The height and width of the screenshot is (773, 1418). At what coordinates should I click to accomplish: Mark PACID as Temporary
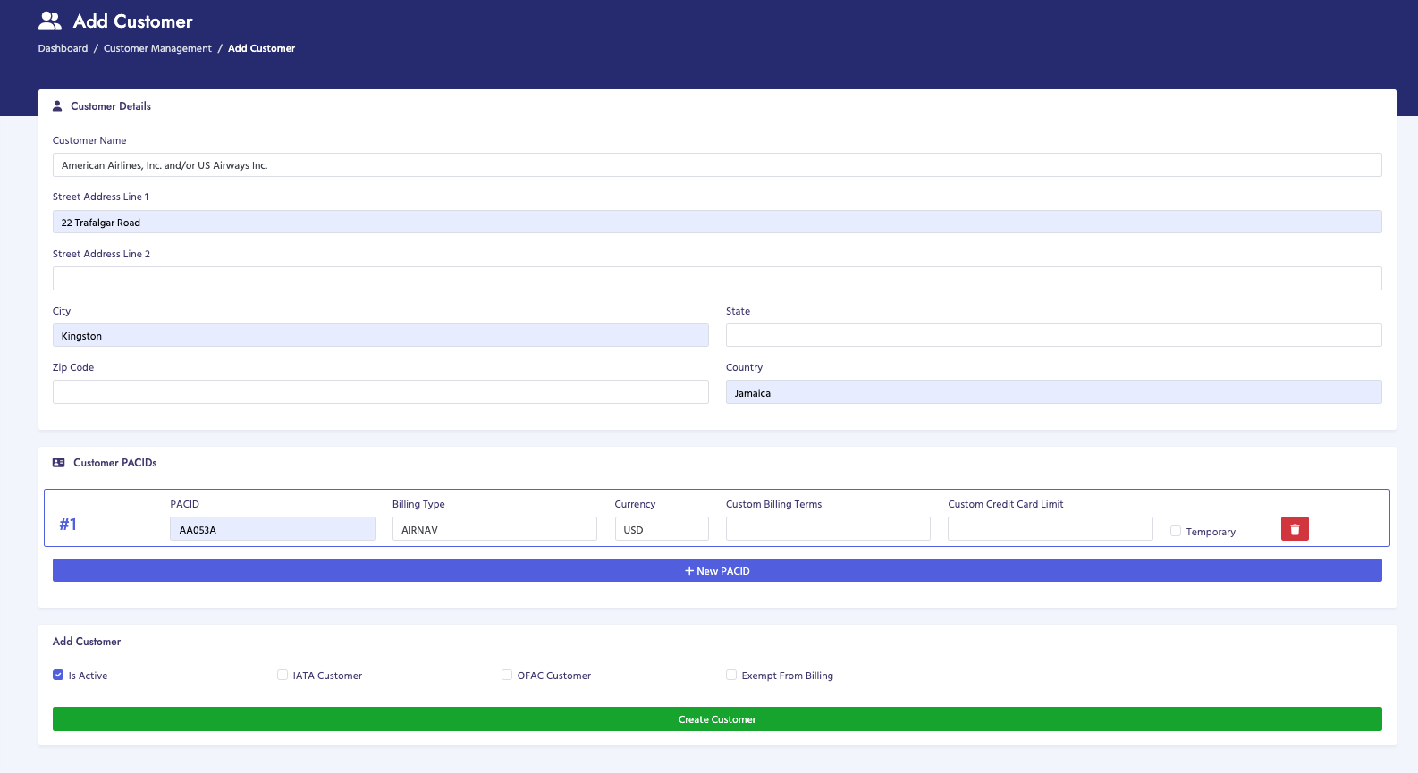tap(1176, 531)
